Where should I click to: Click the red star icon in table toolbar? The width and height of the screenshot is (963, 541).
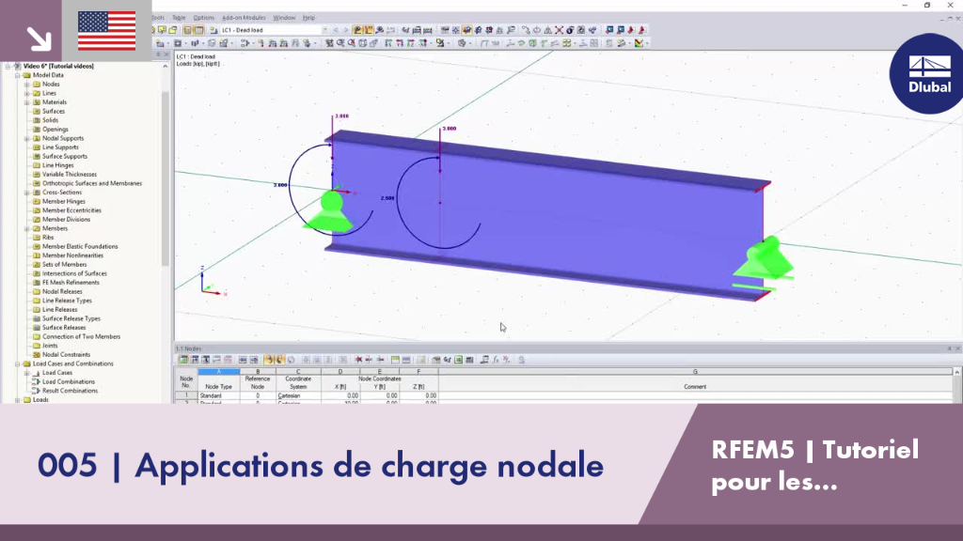click(x=358, y=360)
